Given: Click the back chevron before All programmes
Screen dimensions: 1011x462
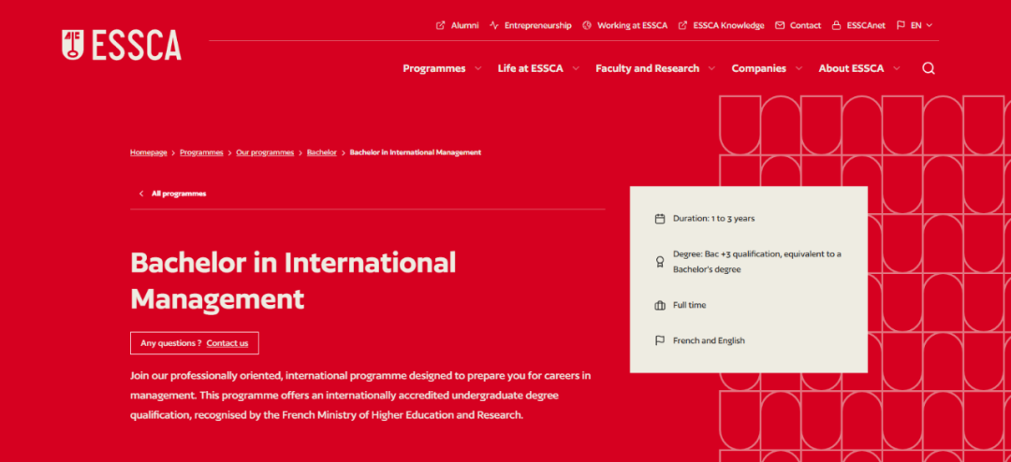Looking at the screenshot, I should click(x=141, y=194).
